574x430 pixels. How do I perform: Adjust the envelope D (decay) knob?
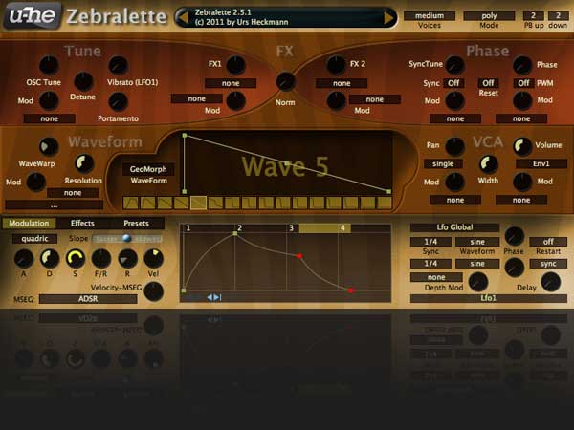pyautogui.click(x=50, y=259)
